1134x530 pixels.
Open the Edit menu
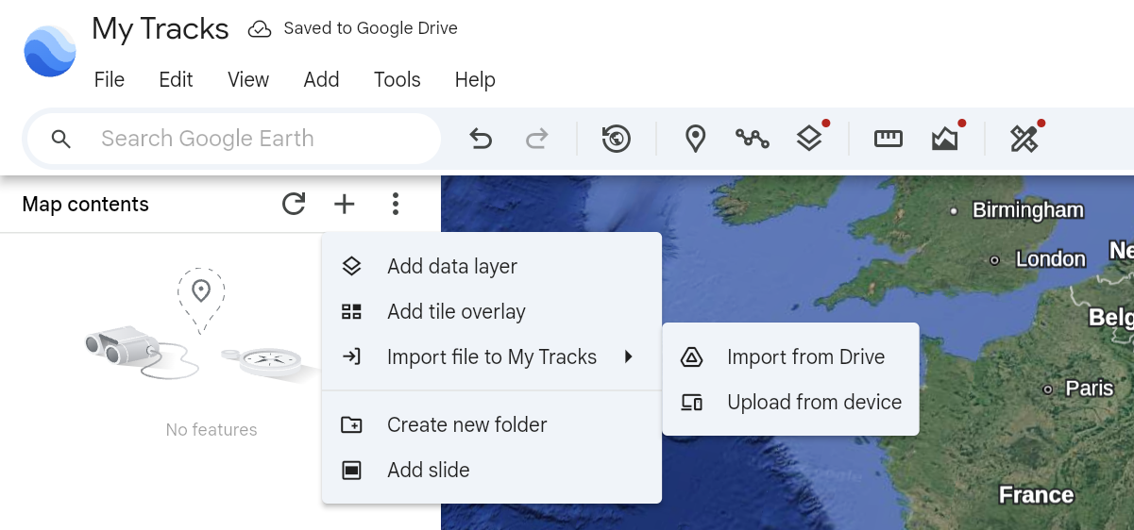pyautogui.click(x=176, y=80)
